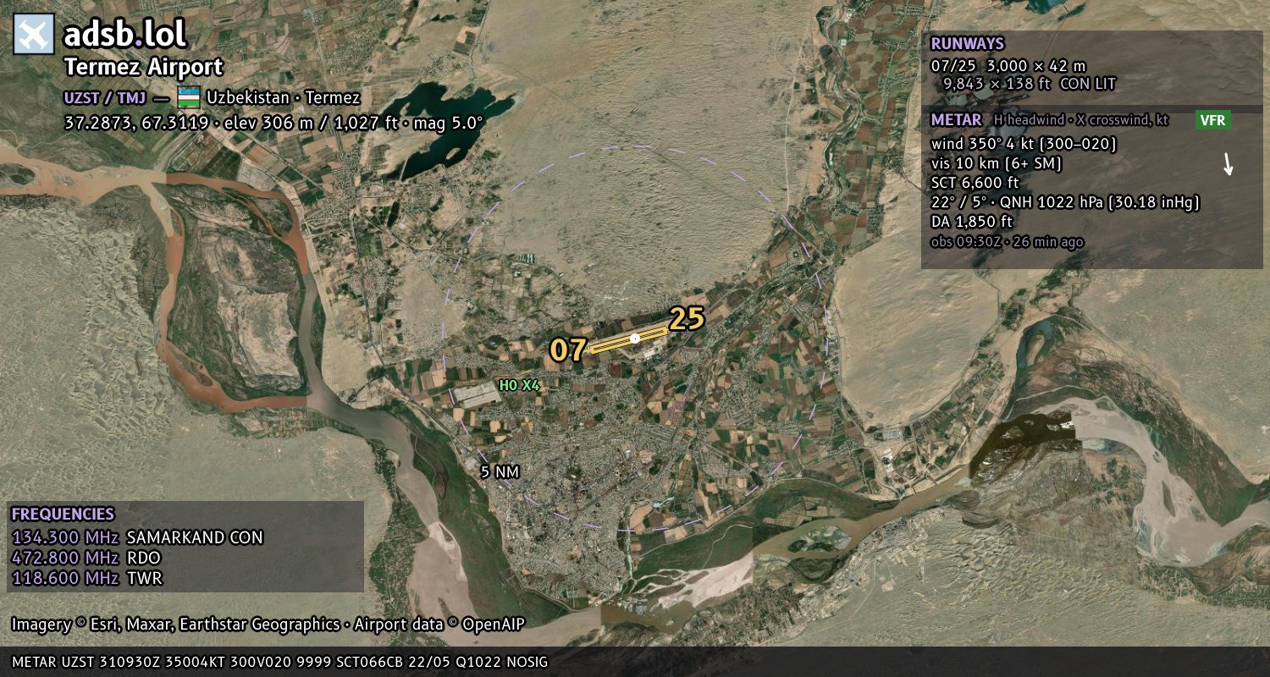Click the Uzbekistan flag icon
1270x677 pixels.
(189, 96)
